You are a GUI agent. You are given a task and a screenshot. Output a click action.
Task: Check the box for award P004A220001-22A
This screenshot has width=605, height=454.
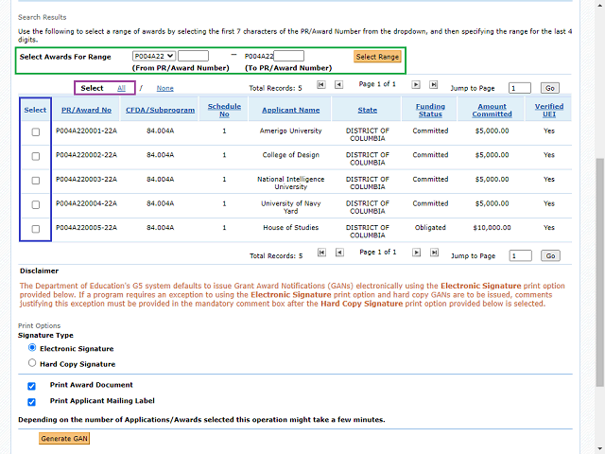[36, 131]
